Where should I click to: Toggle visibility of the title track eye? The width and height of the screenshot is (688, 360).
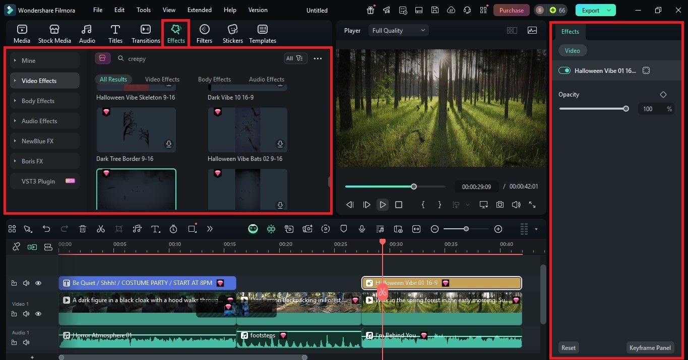[38, 283]
